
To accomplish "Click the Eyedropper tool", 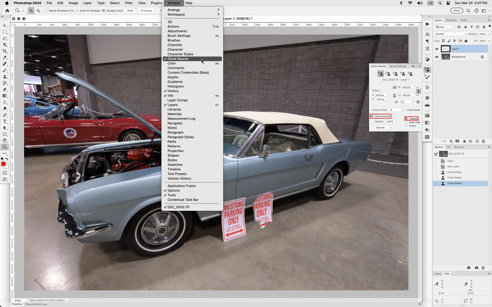I will (x=5, y=58).
